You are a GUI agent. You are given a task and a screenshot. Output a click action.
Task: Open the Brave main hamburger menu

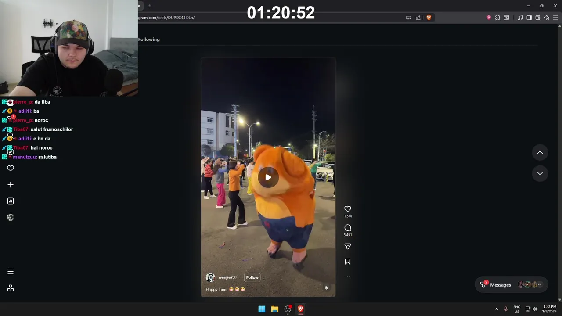pos(555,18)
